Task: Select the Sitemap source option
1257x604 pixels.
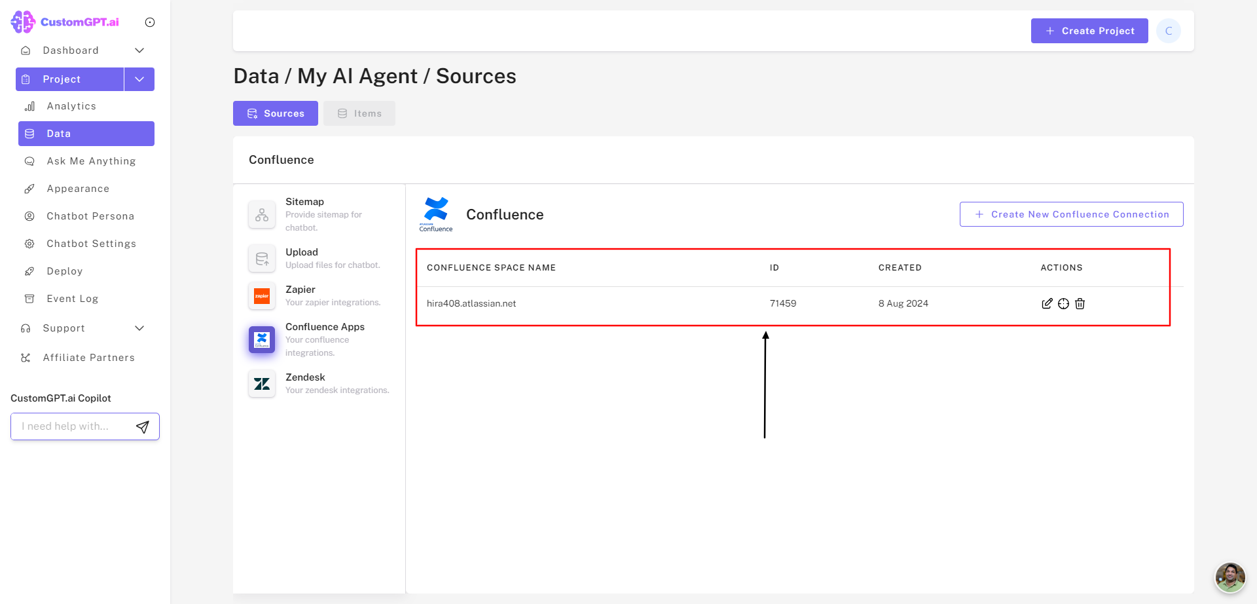Action: (x=319, y=214)
